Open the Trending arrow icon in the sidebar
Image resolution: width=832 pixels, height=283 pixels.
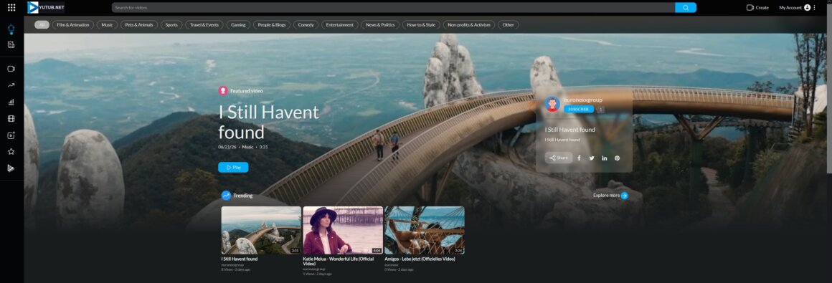click(11, 85)
